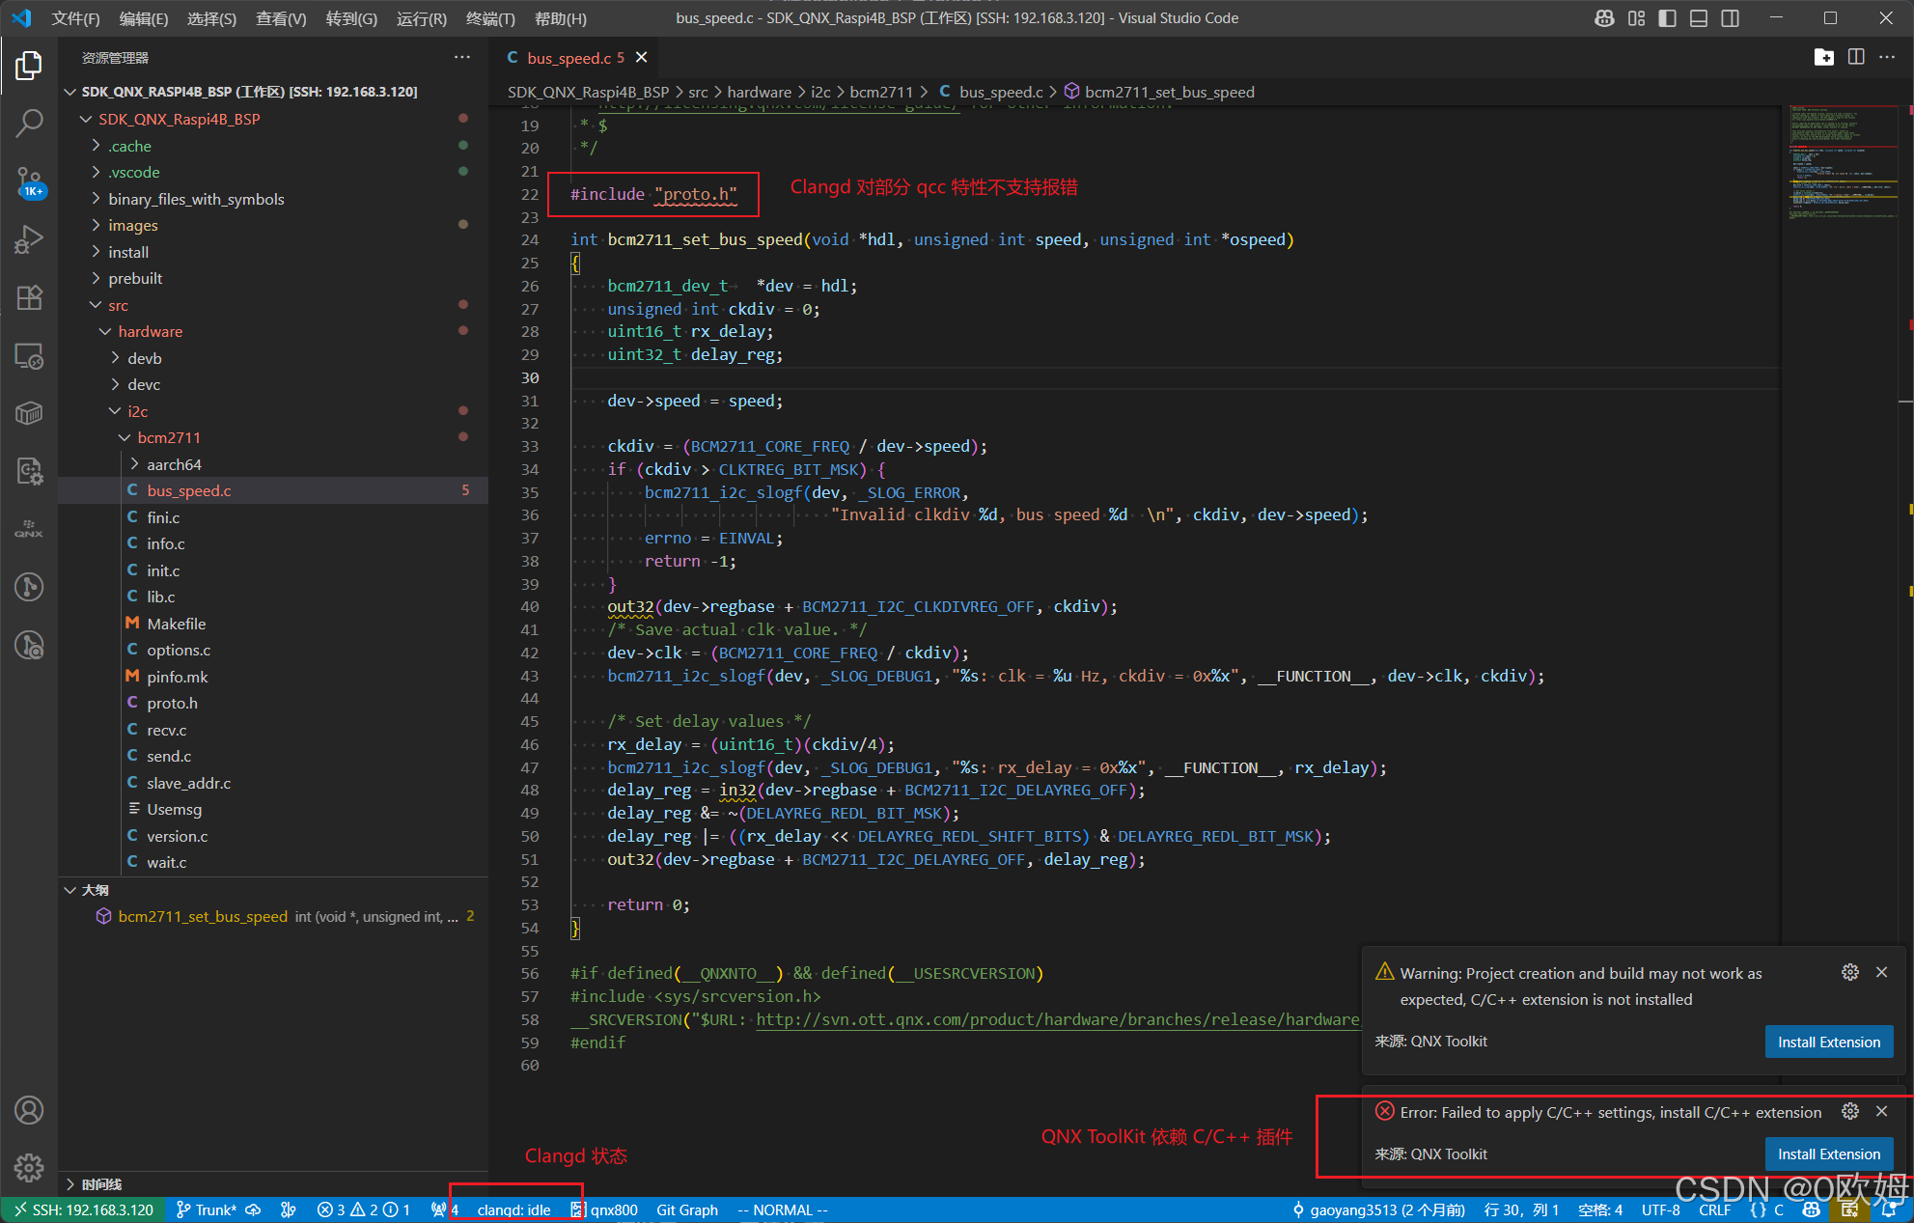Change UTF-8 encoding in status bar
The width and height of the screenshot is (1914, 1223).
[1660, 1209]
